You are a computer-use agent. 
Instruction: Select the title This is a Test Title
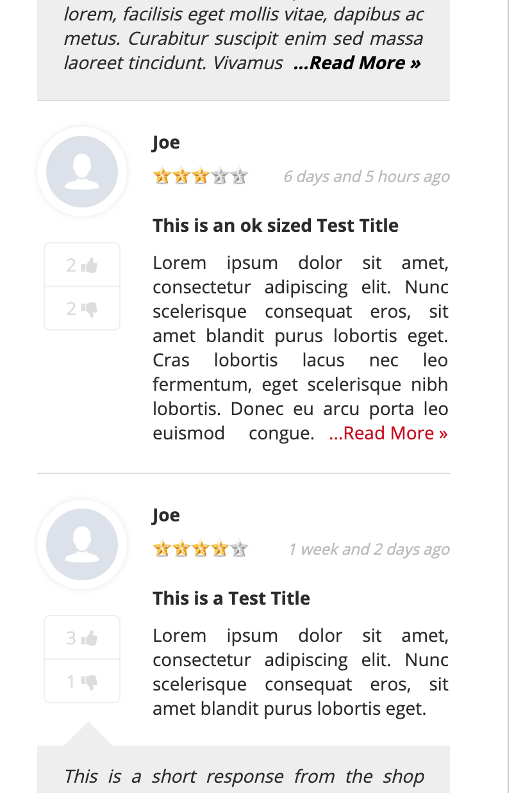(231, 598)
